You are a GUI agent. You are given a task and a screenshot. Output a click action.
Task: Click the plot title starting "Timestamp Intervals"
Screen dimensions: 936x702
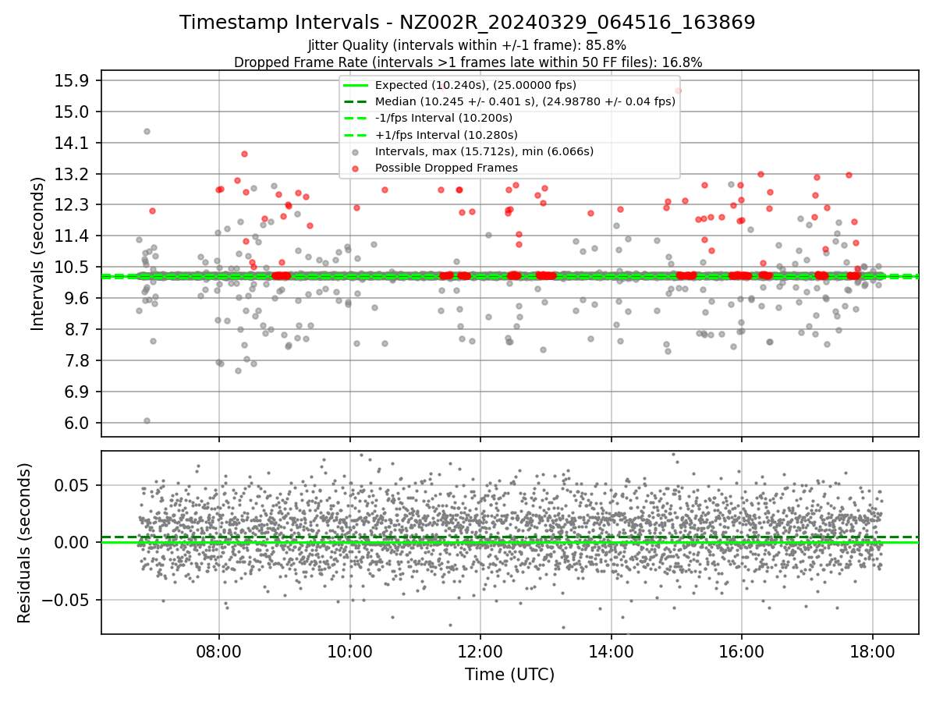(x=467, y=23)
